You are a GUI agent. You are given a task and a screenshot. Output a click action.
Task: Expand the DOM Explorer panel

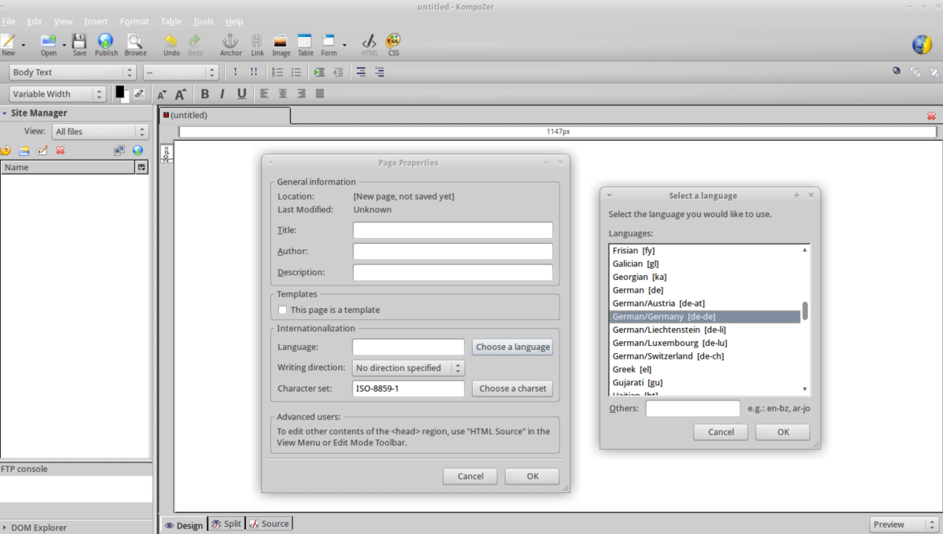tap(5, 528)
